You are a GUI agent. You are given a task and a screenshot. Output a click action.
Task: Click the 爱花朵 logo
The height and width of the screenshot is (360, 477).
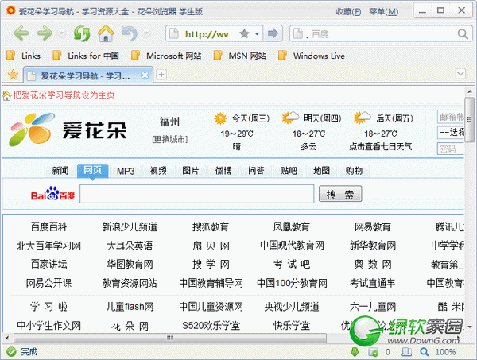click(x=68, y=130)
